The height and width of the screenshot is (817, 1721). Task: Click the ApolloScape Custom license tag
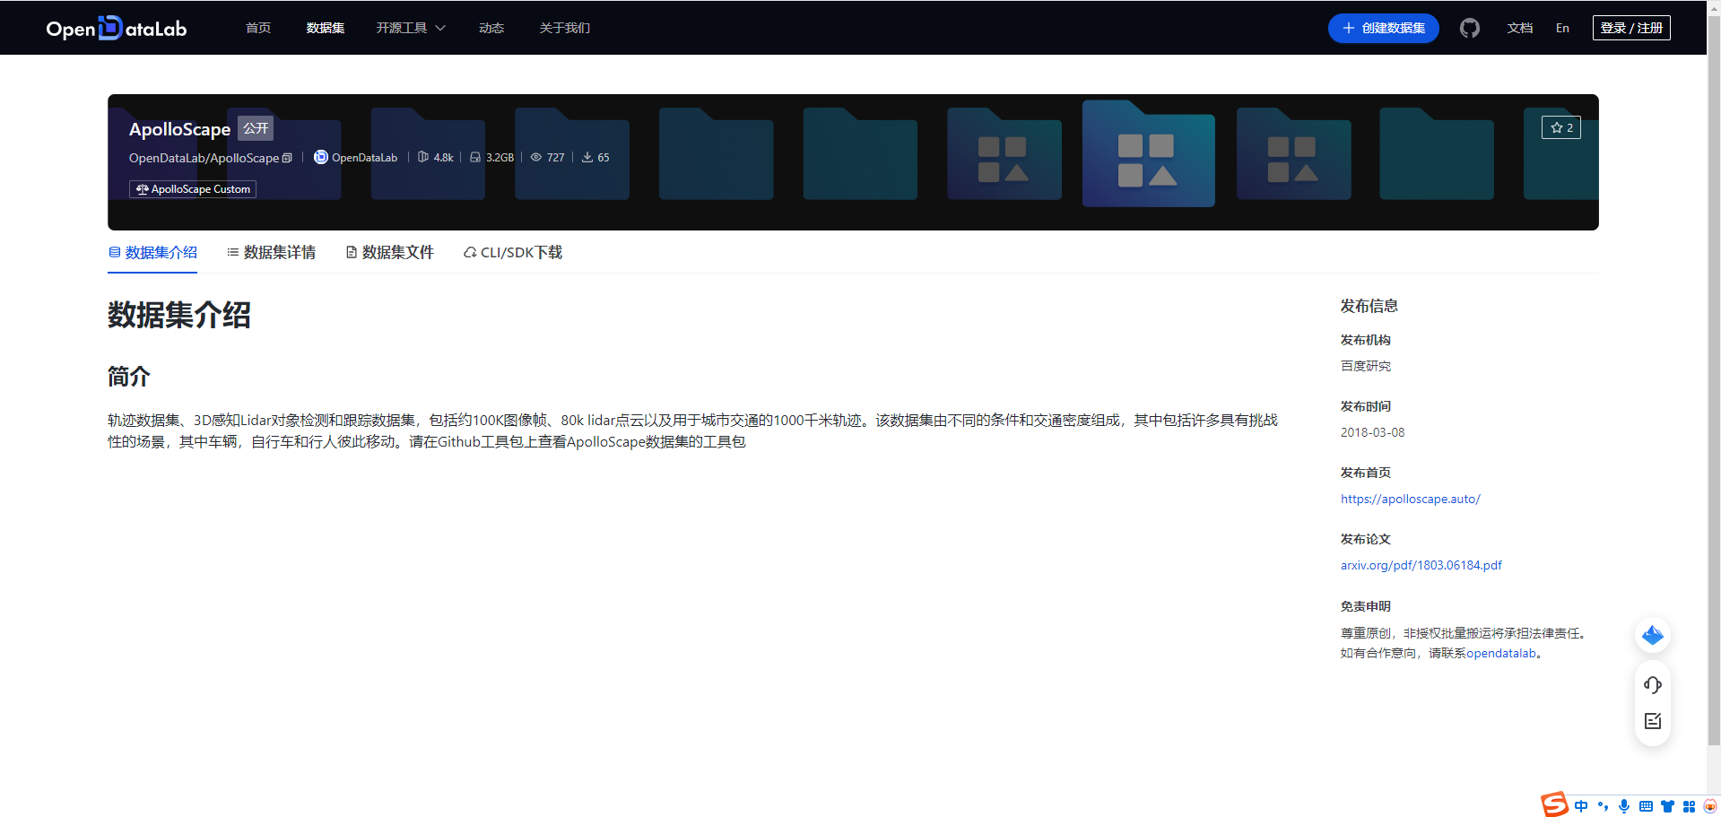pos(193,189)
